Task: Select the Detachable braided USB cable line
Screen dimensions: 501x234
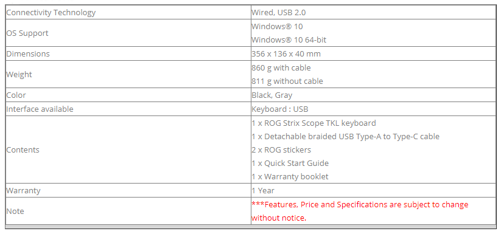Action: (345, 136)
